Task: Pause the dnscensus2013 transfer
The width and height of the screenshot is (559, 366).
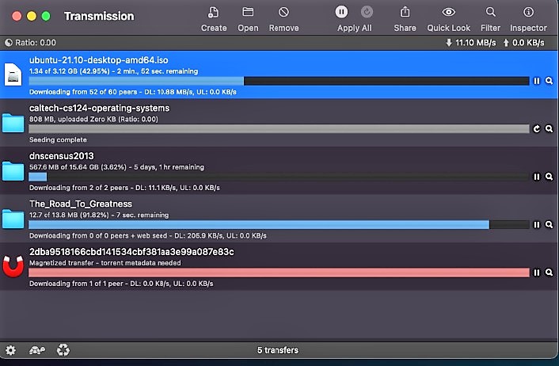Action: pyautogui.click(x=537, y=177)
